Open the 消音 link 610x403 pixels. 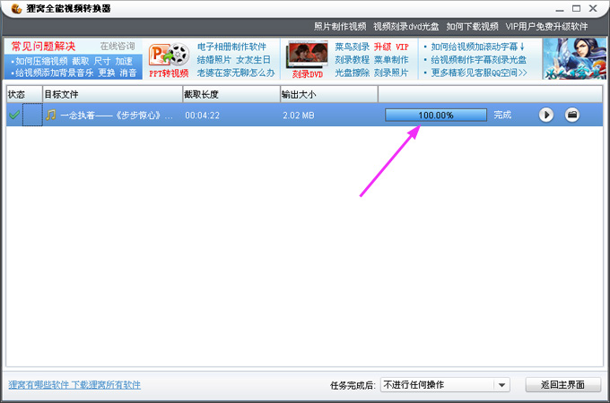[x=128, y=73]
